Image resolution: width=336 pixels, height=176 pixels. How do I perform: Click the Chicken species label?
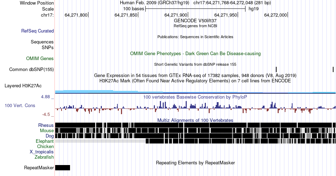[x=45, y=146]
